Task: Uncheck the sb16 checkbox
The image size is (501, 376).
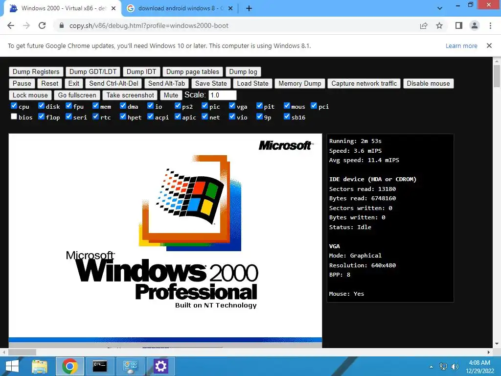Action: pyautogui.click(x=287, y=117)
